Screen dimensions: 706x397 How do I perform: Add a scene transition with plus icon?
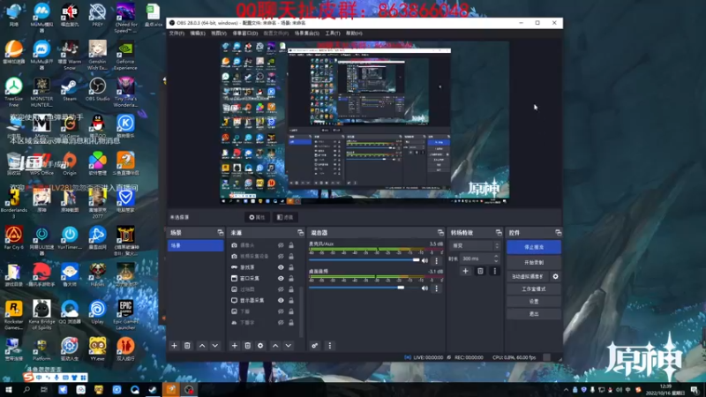[466, 271]
